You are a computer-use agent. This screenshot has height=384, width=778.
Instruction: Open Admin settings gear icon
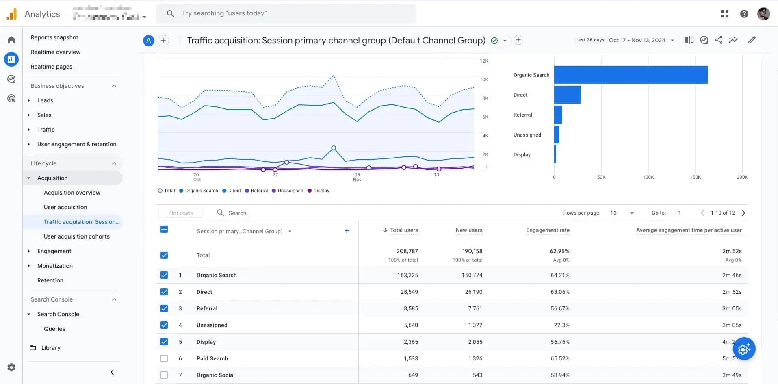(x=11, y=367)
